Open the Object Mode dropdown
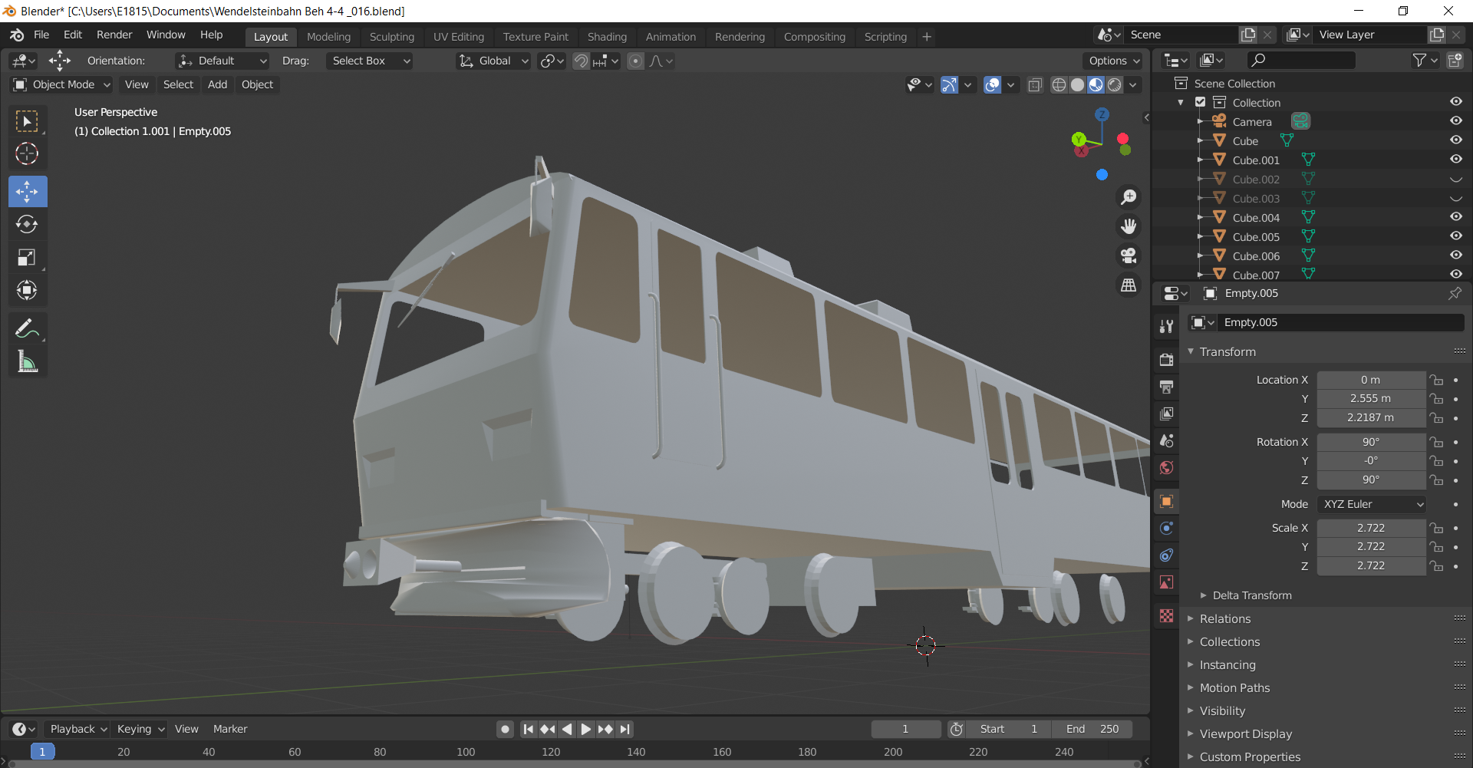Image resolution: width=1473 pixels, height=768 pixels. (x=63, y=84)
